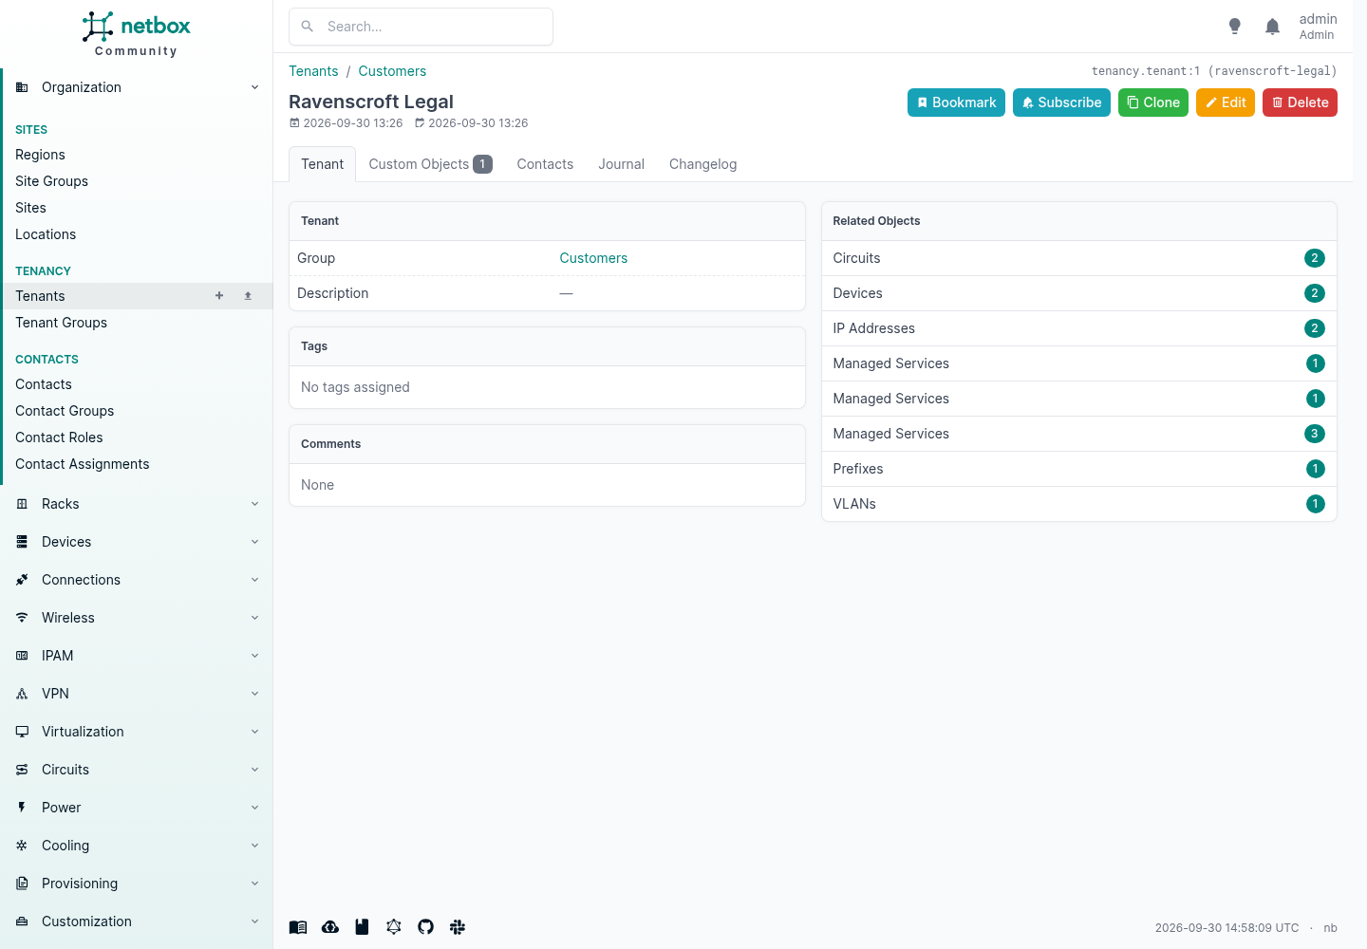Open the admin user menu
The width and height of the screenshot is (1367, 949).
coord(1318,27)
